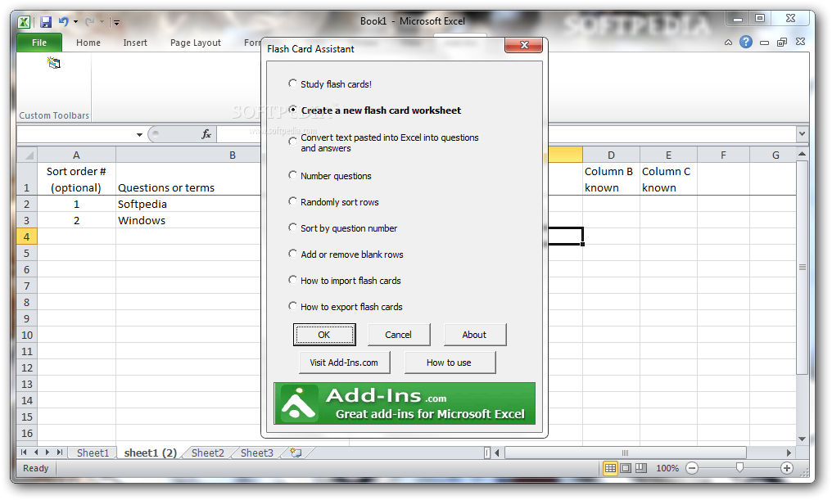The image size is (832, 500).
Task: Switch to the Insert ribbon tab
Action: point(135,43)
